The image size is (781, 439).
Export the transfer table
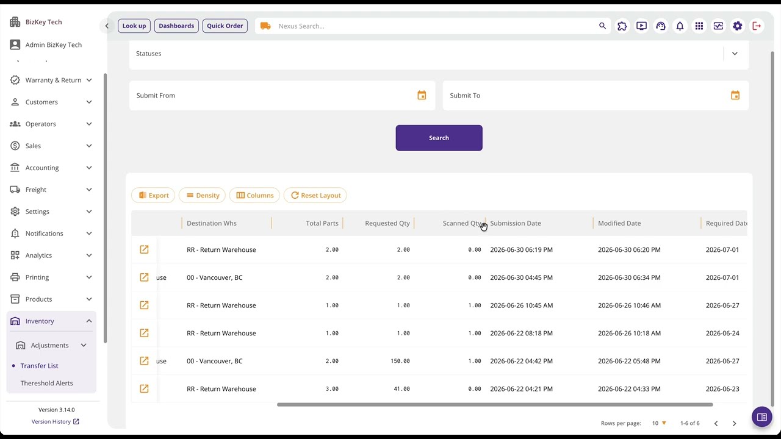153,195
